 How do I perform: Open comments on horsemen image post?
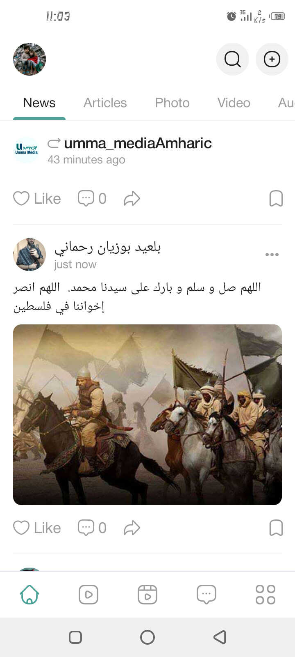[92, 528]
